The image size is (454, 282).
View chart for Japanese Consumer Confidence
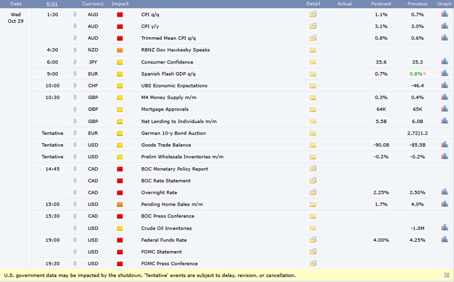tap(444, 62)
